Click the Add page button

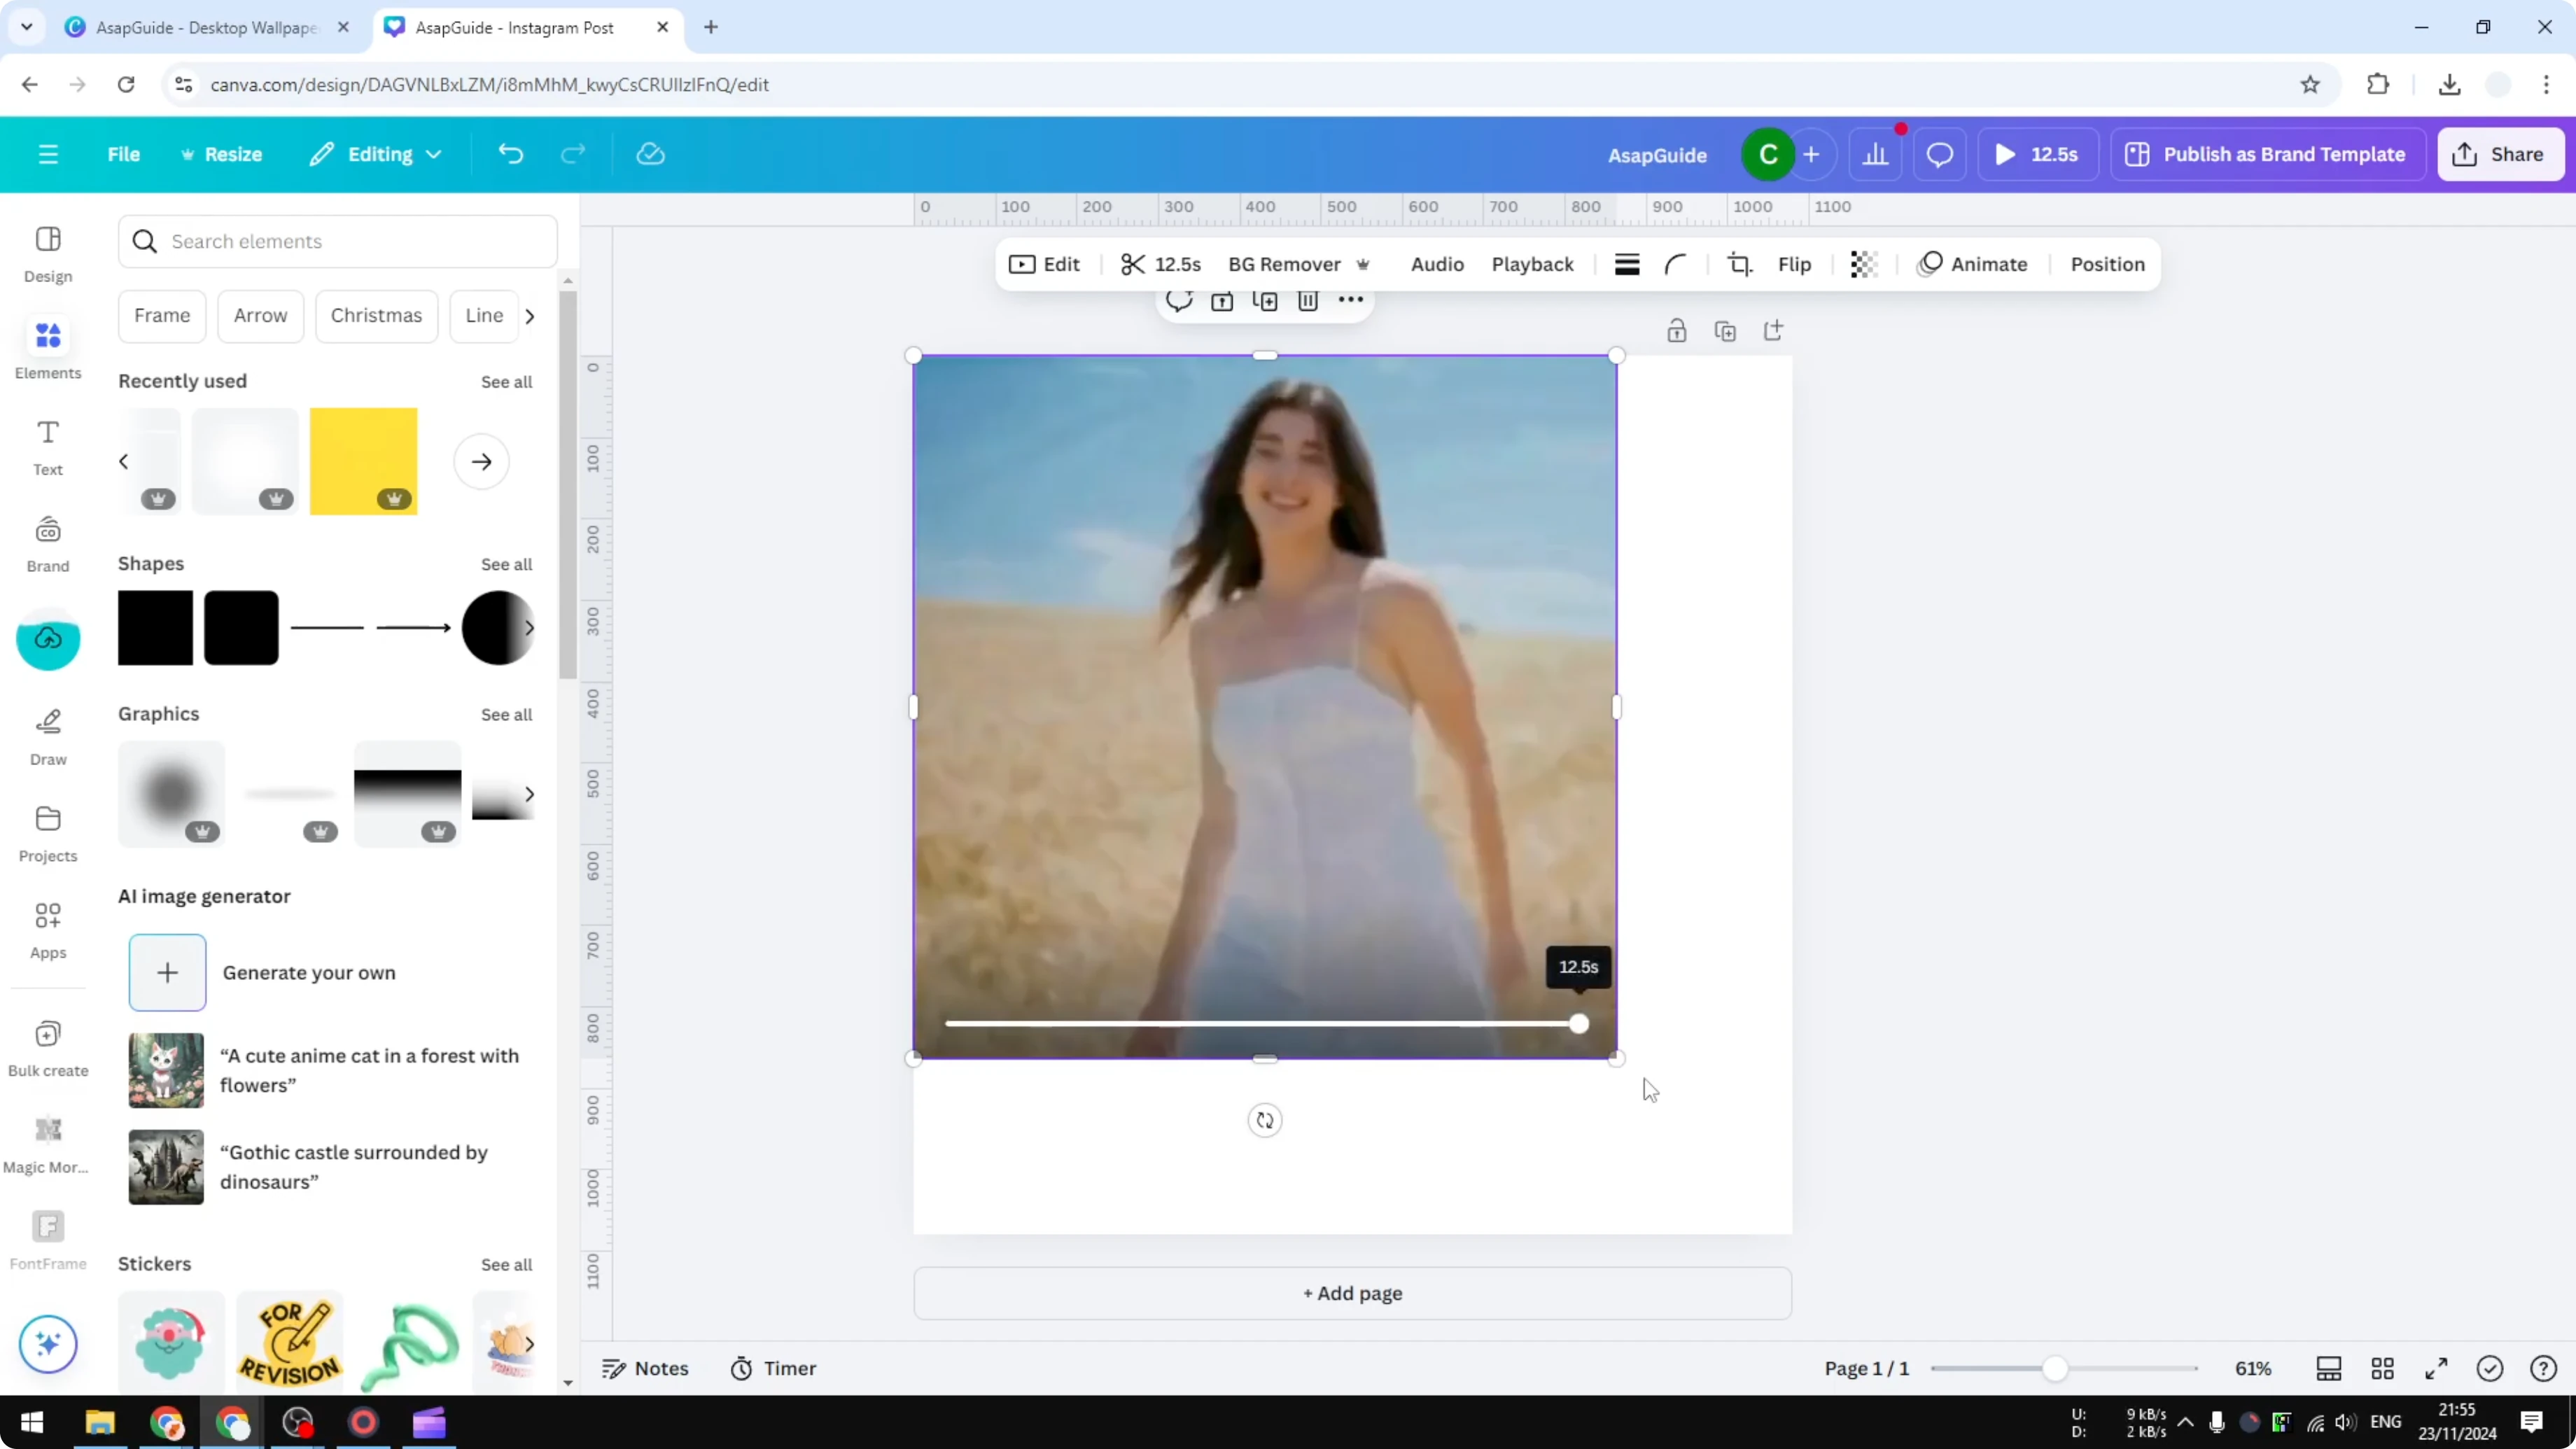(x=1352, y=1292)
